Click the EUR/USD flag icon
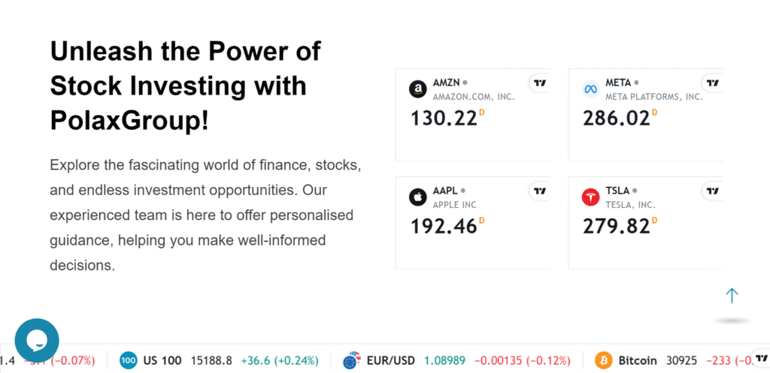 pos(351,361)
